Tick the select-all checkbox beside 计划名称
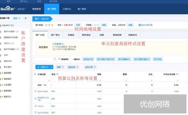 point(35,74)
